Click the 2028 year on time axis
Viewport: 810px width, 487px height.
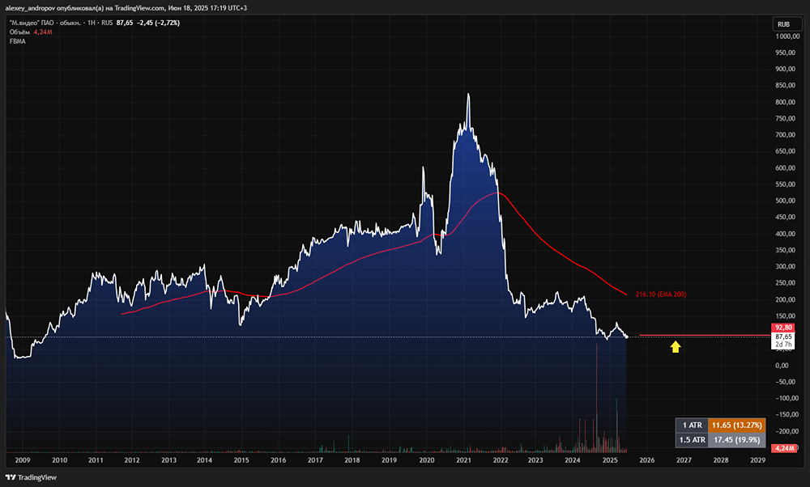pos(721,460)
